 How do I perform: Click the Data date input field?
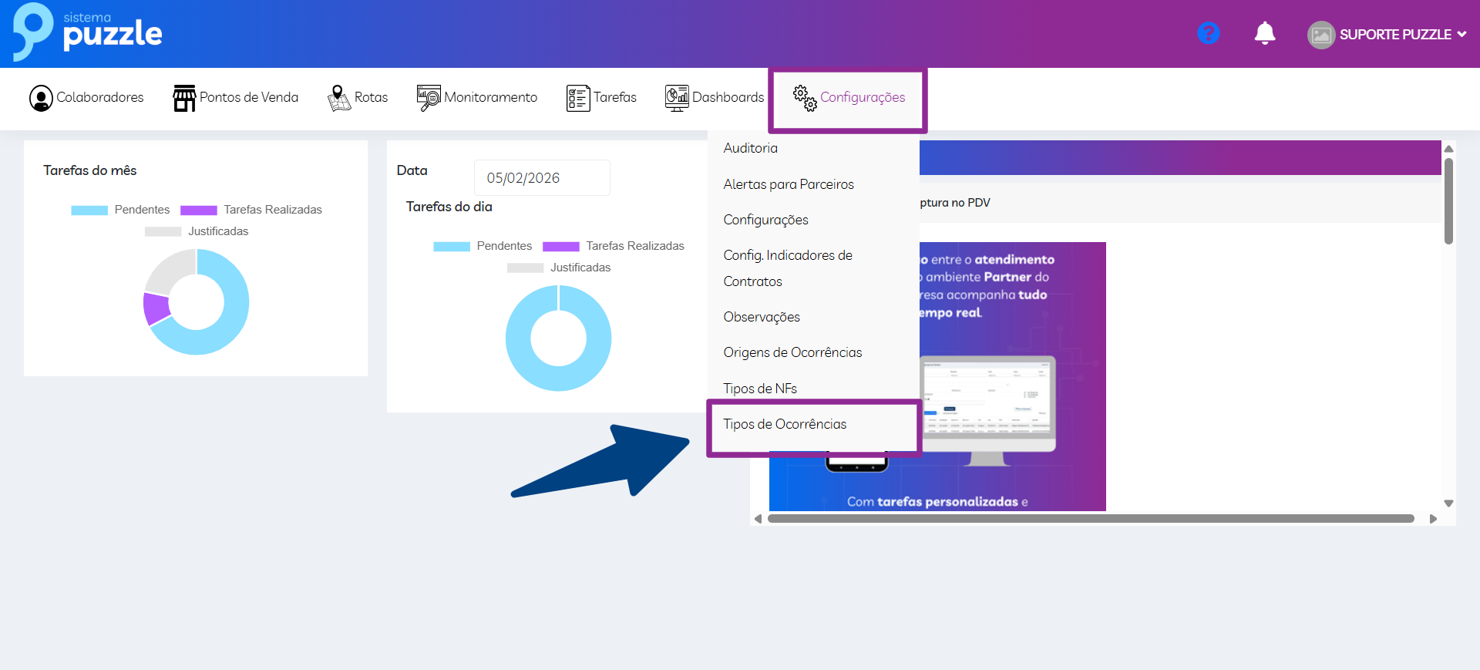click(541, 178)
